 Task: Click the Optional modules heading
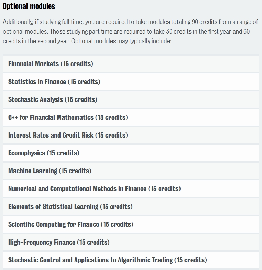click(x=29, y=6)
